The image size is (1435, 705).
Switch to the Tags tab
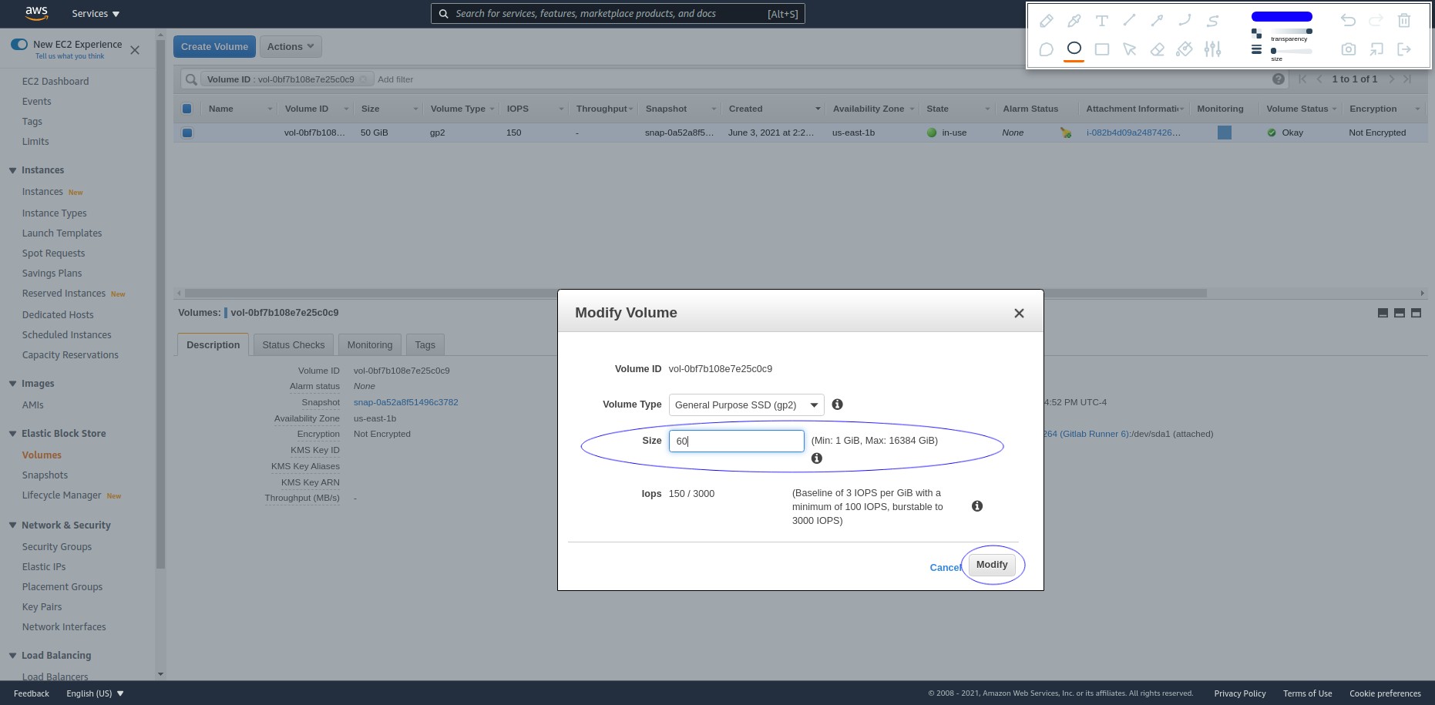pyautogui.click(x=425, y=344)
